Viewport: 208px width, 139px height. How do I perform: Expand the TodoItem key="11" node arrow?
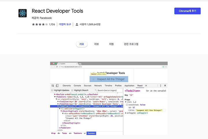click(58, 104)
